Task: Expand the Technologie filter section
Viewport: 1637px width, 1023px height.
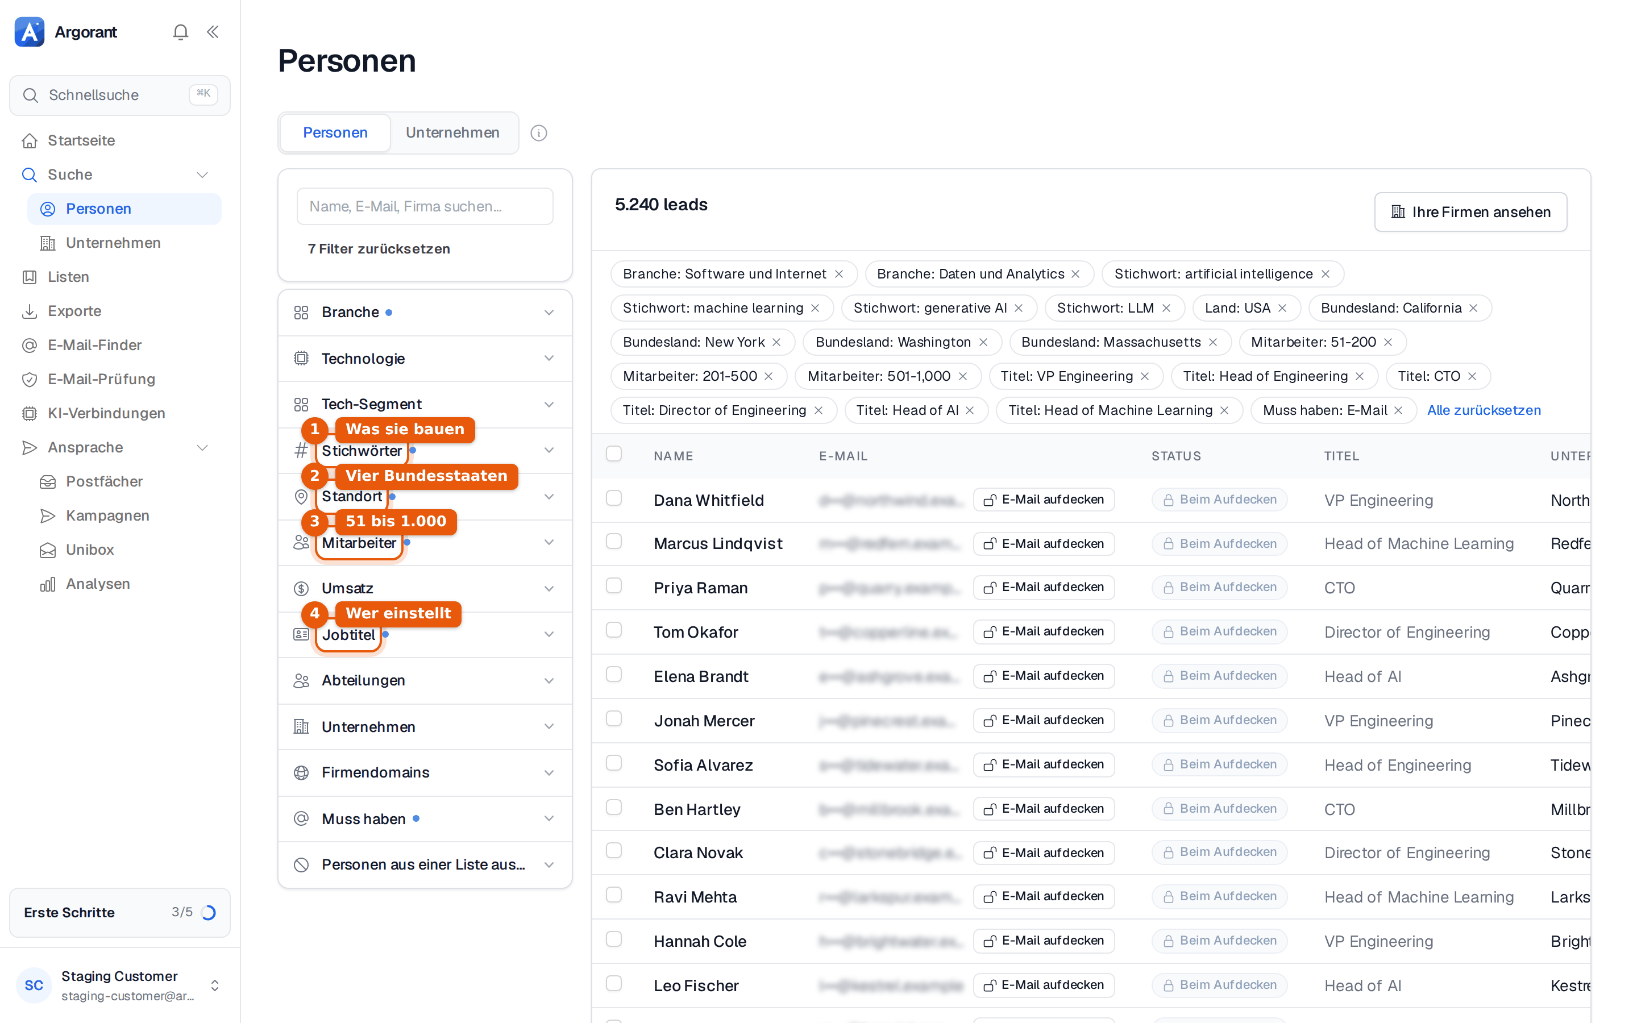Action: 425,358
